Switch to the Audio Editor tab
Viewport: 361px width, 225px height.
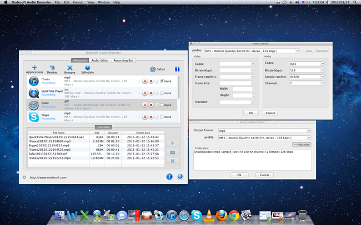click(x=99, y=60)
